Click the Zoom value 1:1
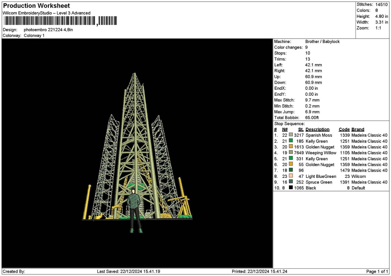The image size is (391, 276). coord(378,28)
